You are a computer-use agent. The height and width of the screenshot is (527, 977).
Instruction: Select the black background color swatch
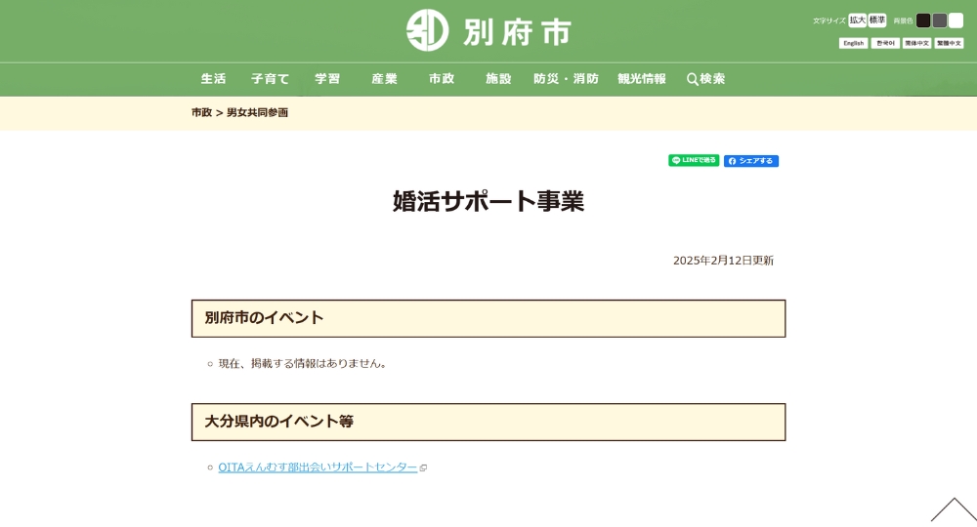pos(923,20)
